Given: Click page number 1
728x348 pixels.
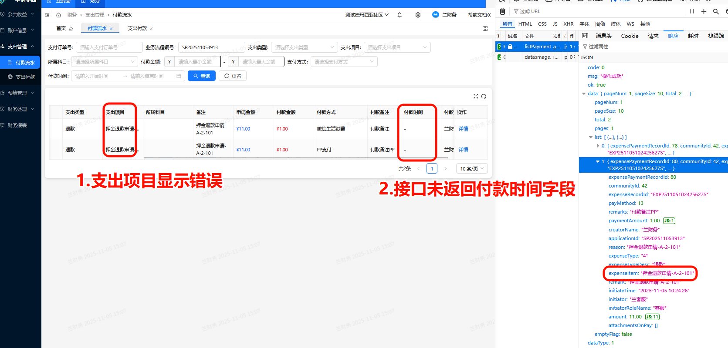Looking at the screenshot, I should click(432, 169).
